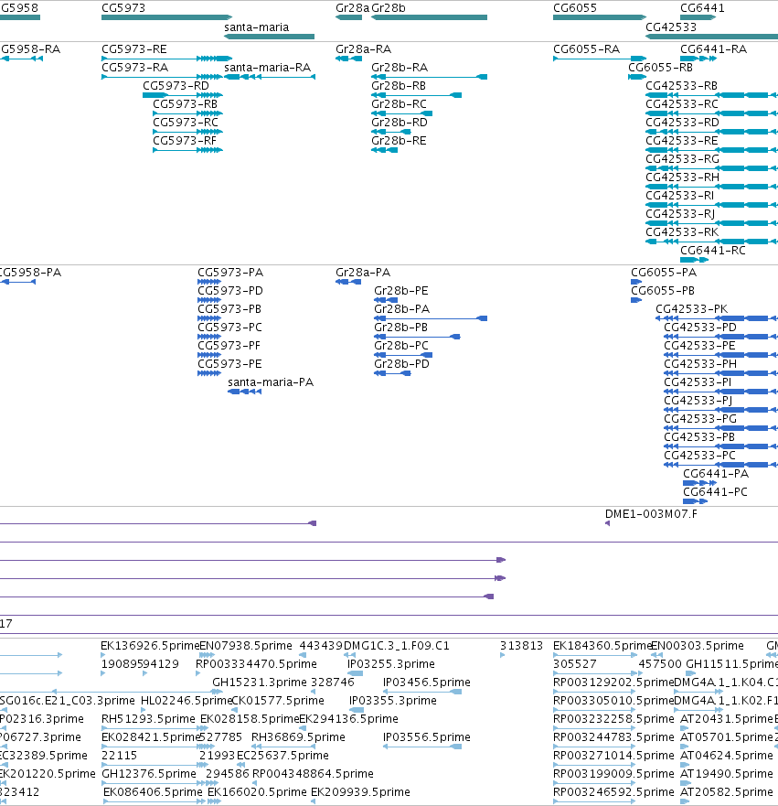
Task: Select the Gr28a gene label
Action: point(352,7)
